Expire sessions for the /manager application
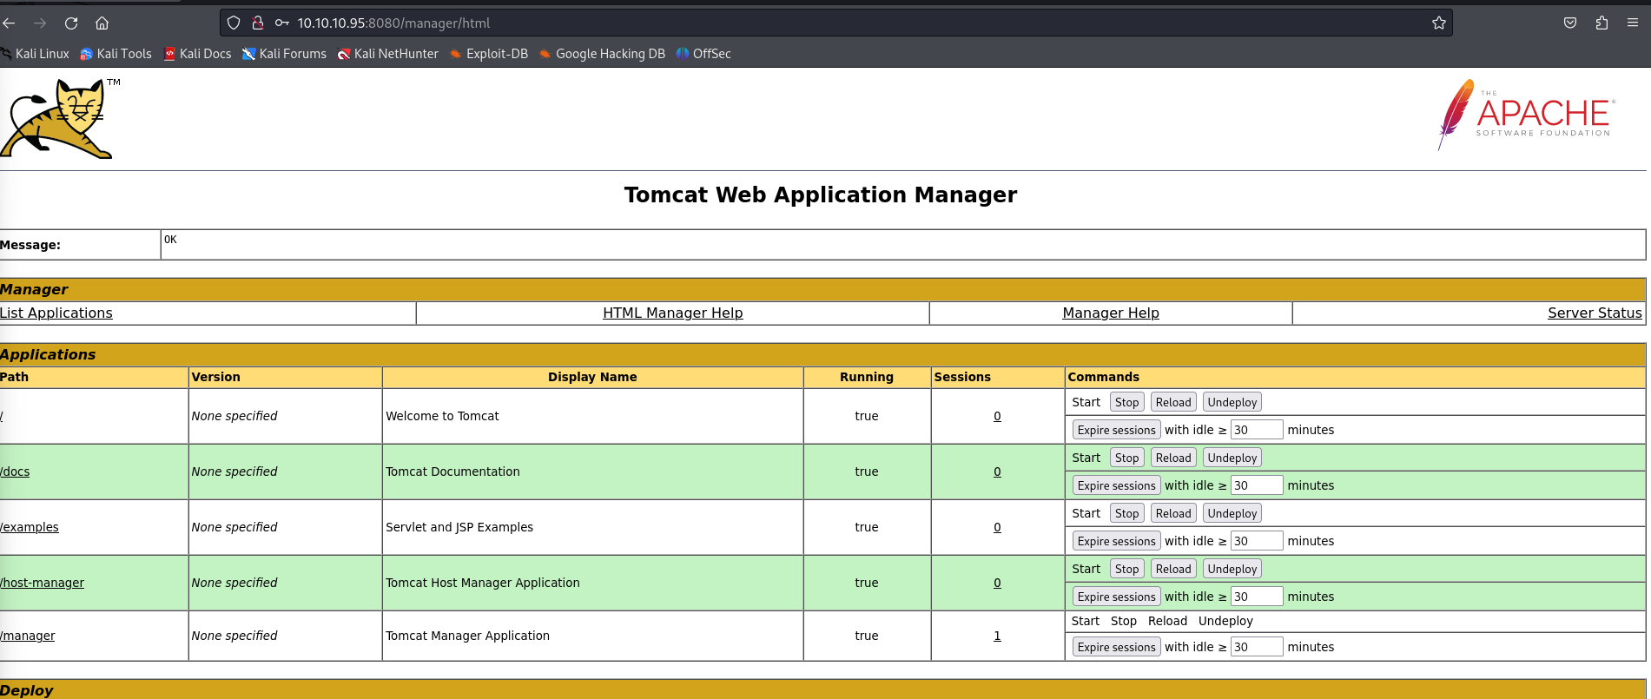1651x699 pixels. pyautogui.click(x=1116, y=647)
